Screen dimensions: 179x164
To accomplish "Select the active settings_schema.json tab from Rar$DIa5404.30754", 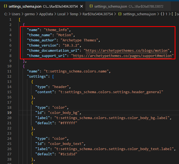I will (x=43, y=6).
